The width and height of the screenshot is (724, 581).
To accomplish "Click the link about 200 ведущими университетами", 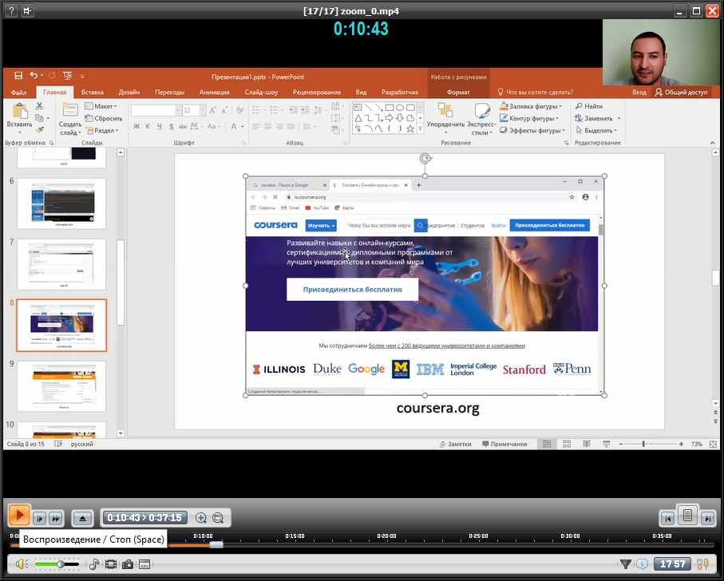I will 446,346.
